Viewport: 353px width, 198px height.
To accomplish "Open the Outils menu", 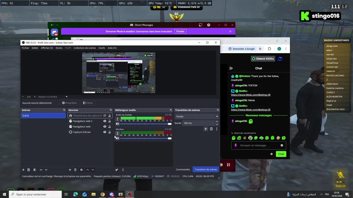I will click(102, 48).
